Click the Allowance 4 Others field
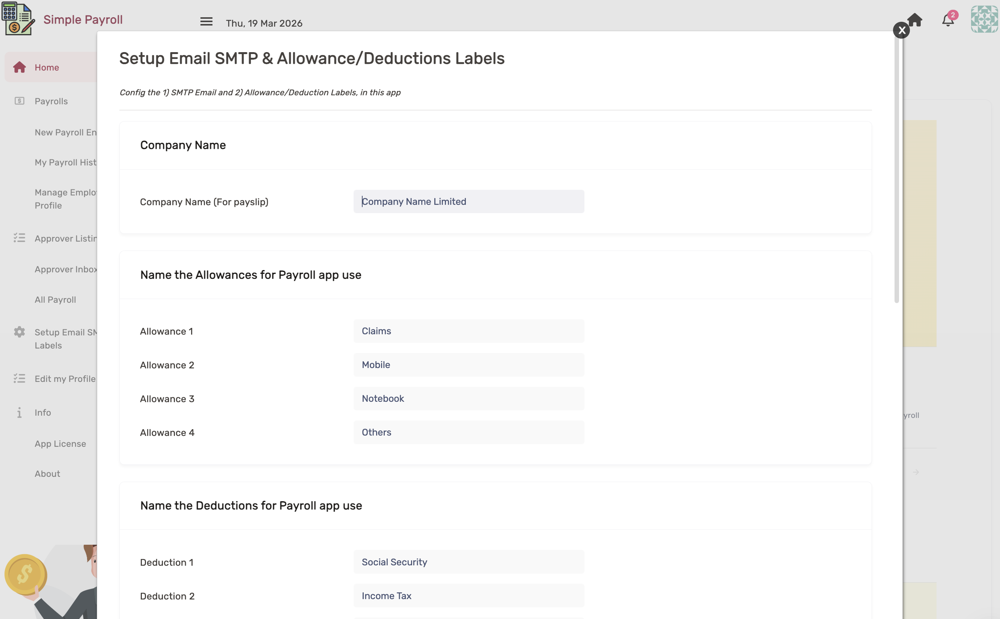The image size is (1000, 619). 468,432
